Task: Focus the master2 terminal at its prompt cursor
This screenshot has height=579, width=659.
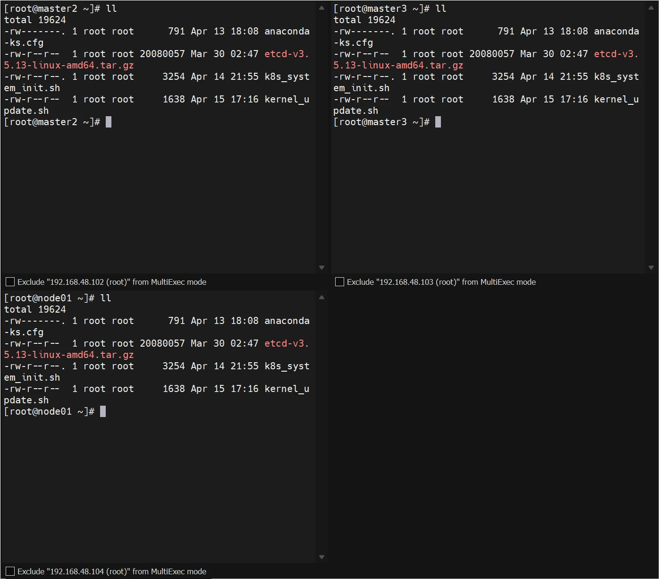Action: [109, 122]
